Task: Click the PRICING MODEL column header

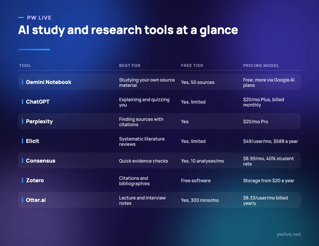Action: 261,66
